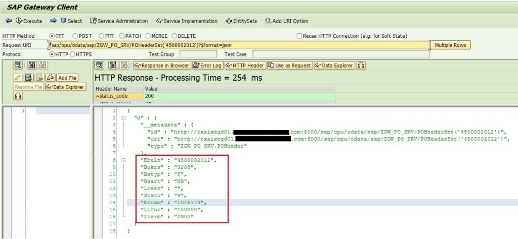Select the status value 200 cell
Image resolution: width=518 pixels, height=239 pixels.
[x=239, y=96]
